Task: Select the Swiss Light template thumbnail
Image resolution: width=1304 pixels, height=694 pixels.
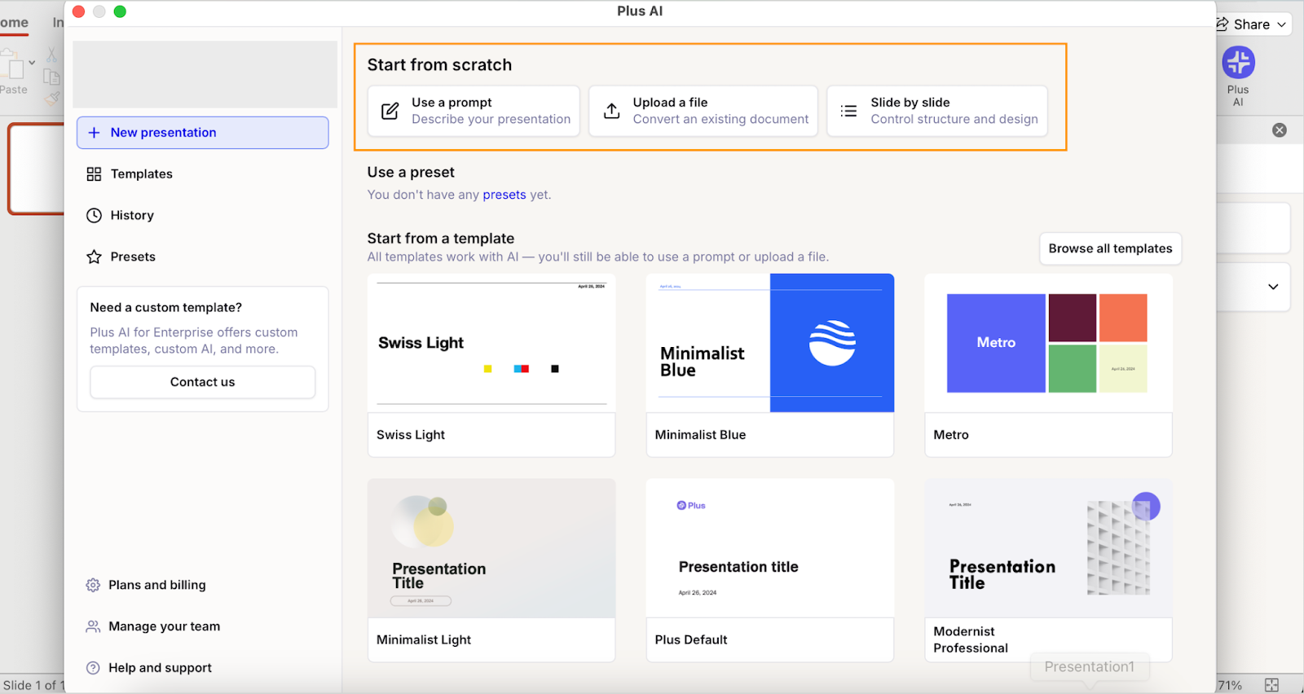Action: pyautogui.click(x=491, y=343)
